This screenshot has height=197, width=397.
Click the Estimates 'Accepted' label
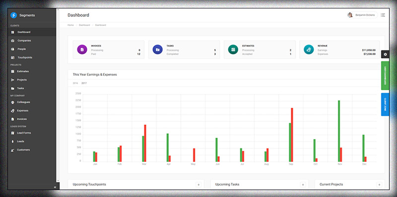[x=247, y=54]
